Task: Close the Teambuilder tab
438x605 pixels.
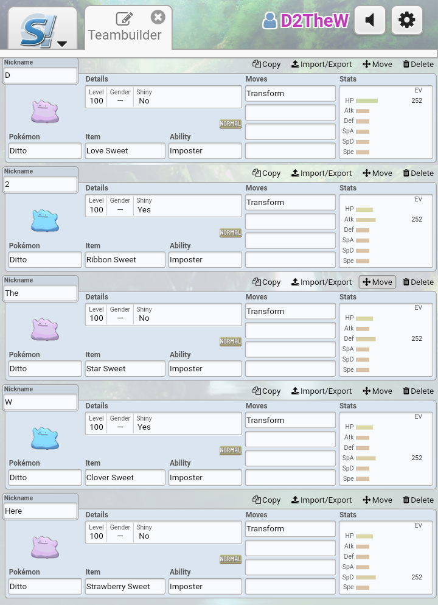Action: point(158,18)
